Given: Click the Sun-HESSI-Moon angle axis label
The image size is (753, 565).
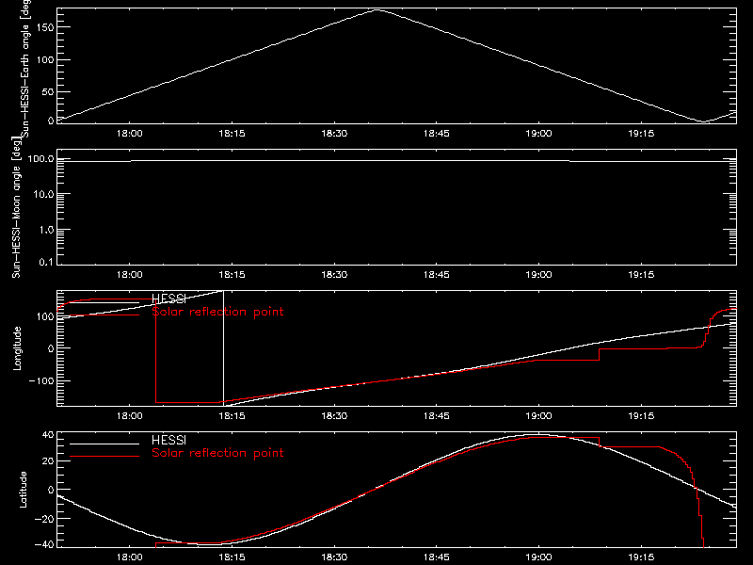Looking at the screenshot, I should [16, 207].
